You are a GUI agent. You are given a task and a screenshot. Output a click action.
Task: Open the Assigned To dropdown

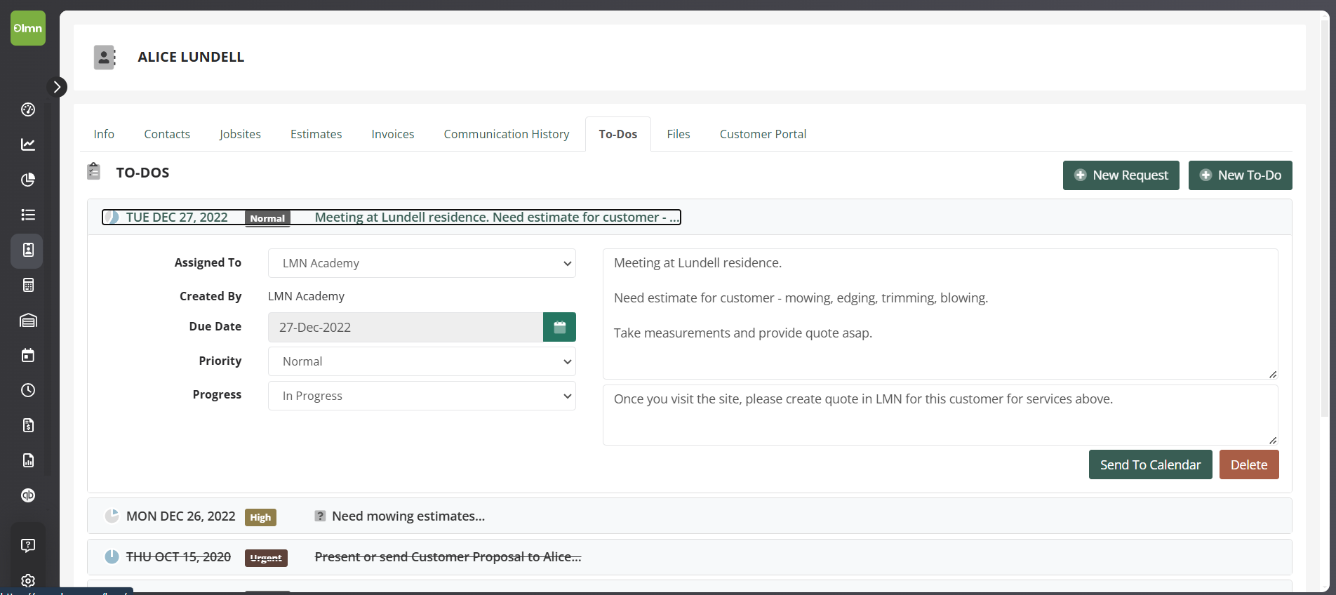coord(422,263)
